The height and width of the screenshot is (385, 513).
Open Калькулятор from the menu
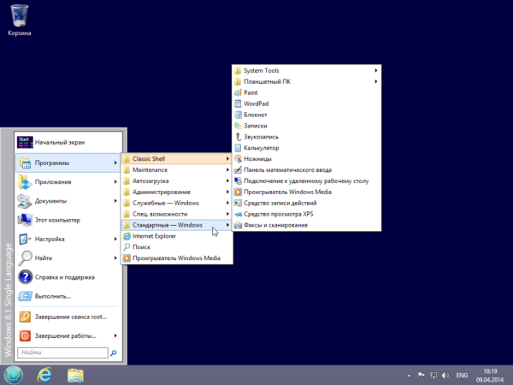click(262, 148)
